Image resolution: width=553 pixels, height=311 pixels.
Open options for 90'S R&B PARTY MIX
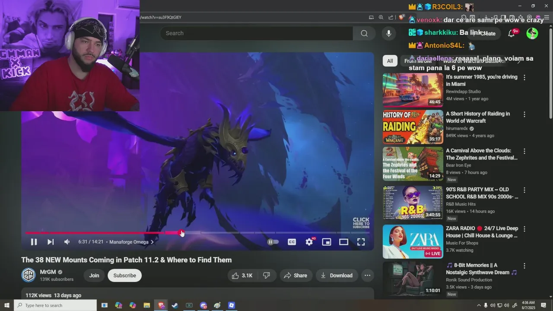pyautogui.click(x=524, y=190)
